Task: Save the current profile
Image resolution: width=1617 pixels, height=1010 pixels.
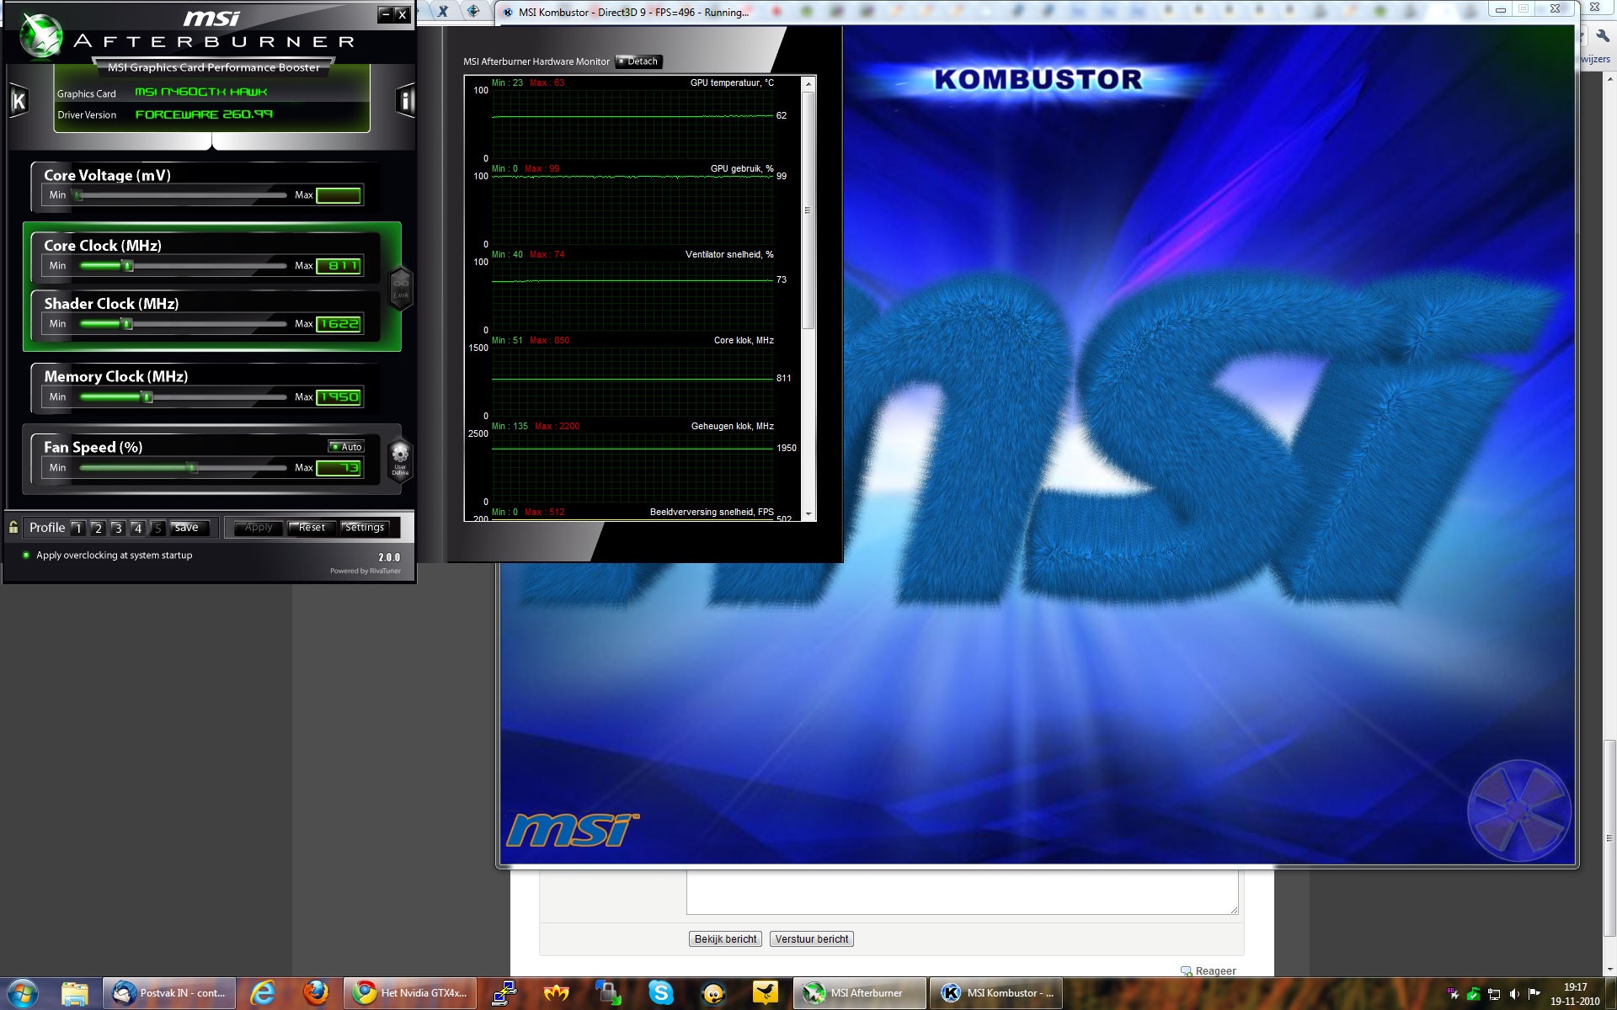Action: (x=187, y=528)
